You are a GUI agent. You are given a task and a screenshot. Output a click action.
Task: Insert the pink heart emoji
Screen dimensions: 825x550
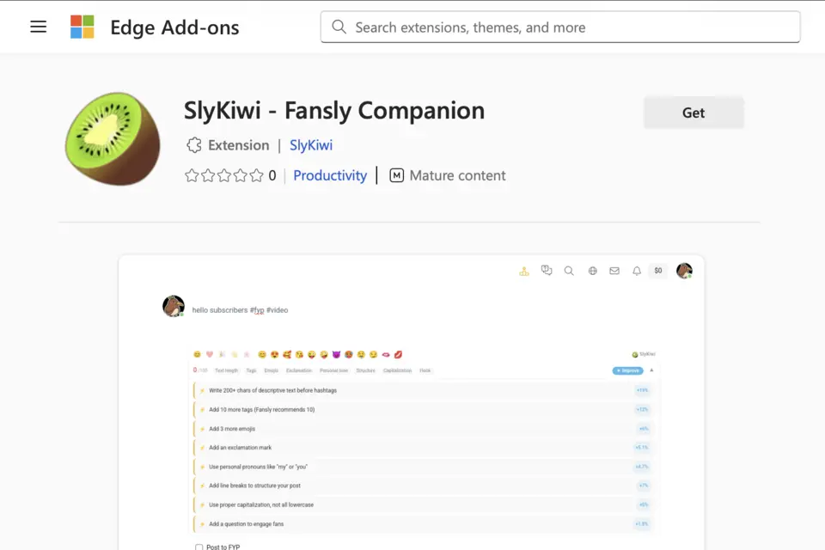210,354
